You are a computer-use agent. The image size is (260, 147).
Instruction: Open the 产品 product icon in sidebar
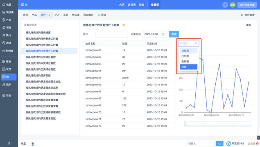(4, 20)
